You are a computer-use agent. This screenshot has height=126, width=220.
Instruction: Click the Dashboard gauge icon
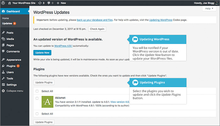click(x=3, y=11)
